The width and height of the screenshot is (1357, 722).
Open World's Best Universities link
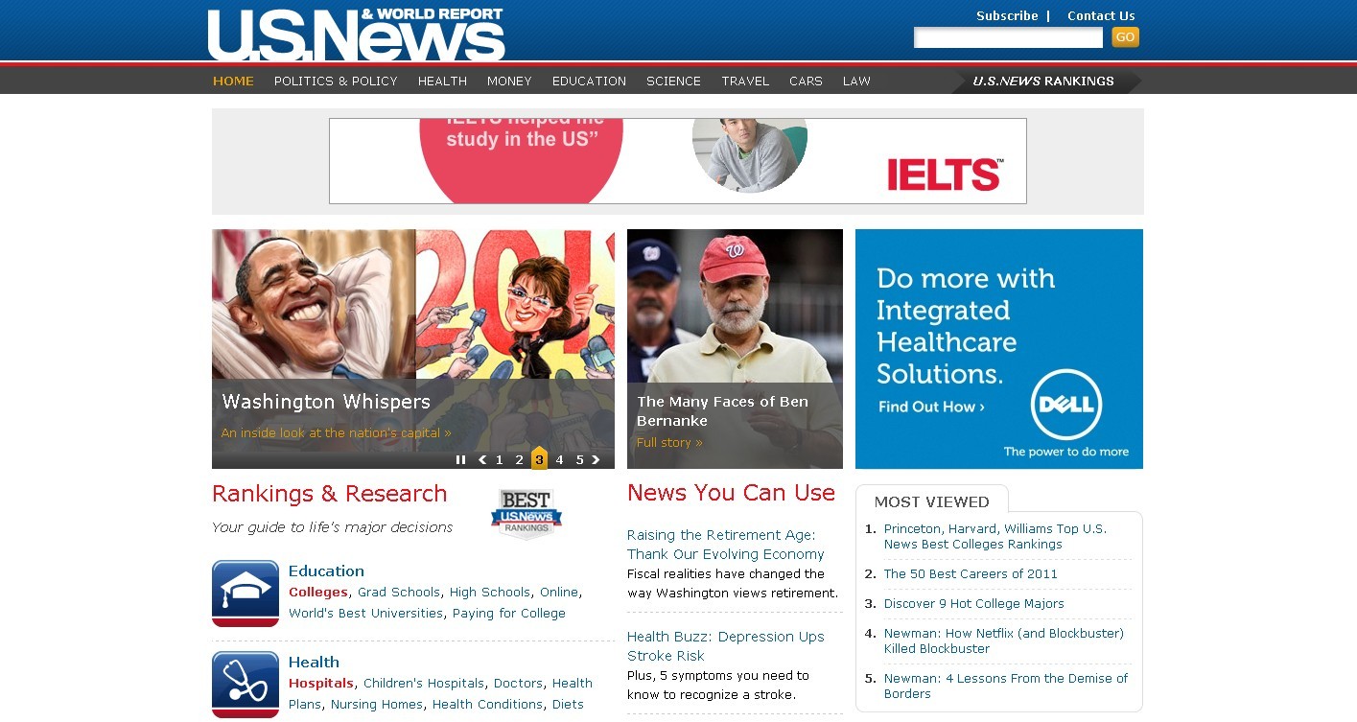pos(365,613)
